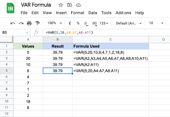Click the Redo arrow icon
Viewport: 170px width, 117px height.
click(x=21, y=23)
